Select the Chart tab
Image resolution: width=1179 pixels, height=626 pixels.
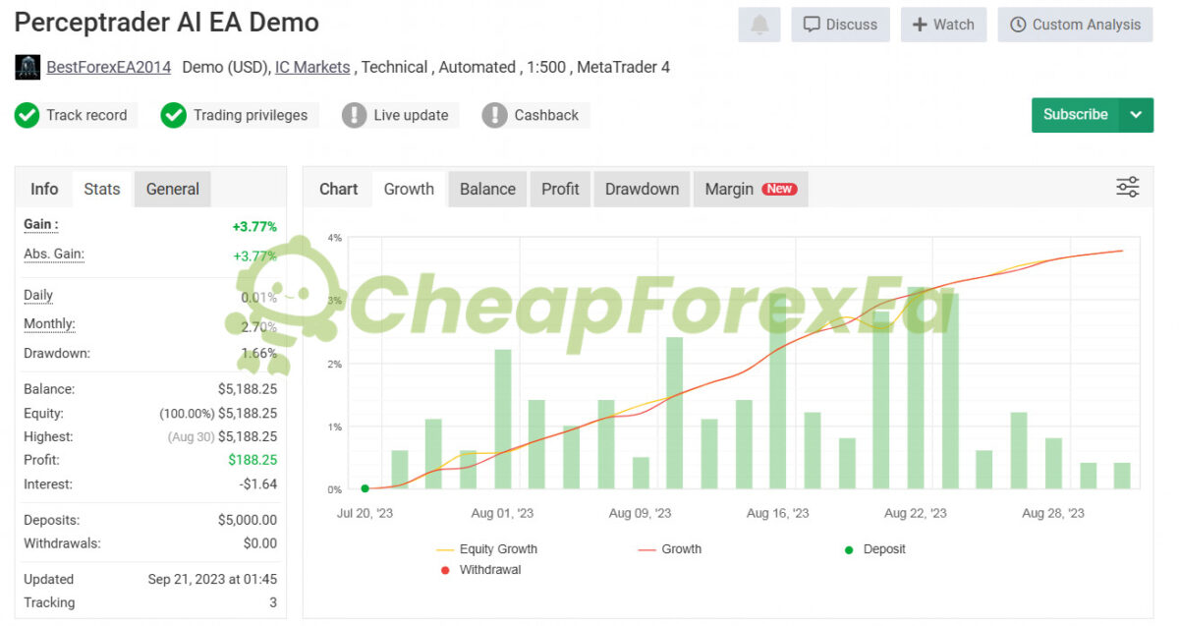[339, 189]
